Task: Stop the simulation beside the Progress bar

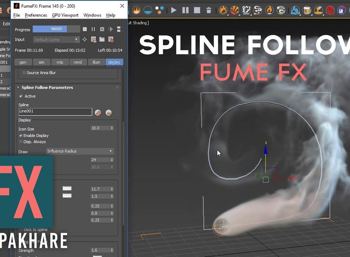Action: (85, 29)
